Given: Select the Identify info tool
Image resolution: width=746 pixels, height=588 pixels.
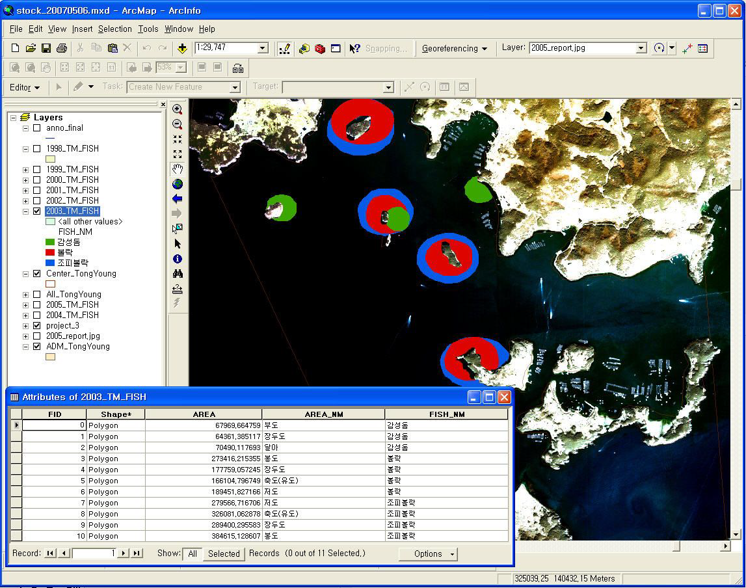Looking at the screenshot, I should click(178, 259).
